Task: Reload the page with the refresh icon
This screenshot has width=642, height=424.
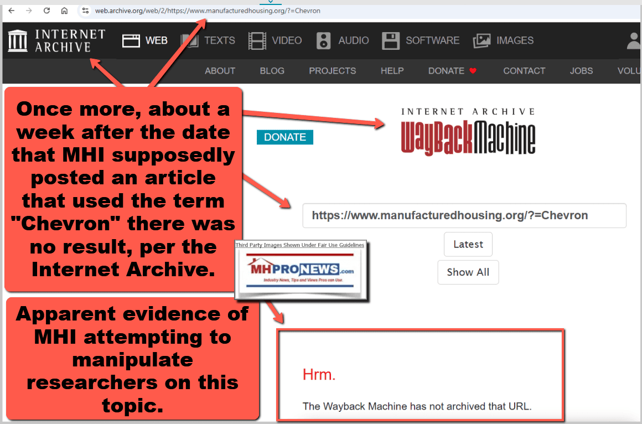Action: coord(46,11)
